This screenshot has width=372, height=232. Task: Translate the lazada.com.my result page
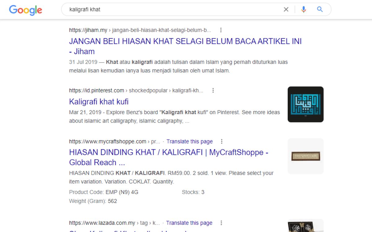[189, 223]
